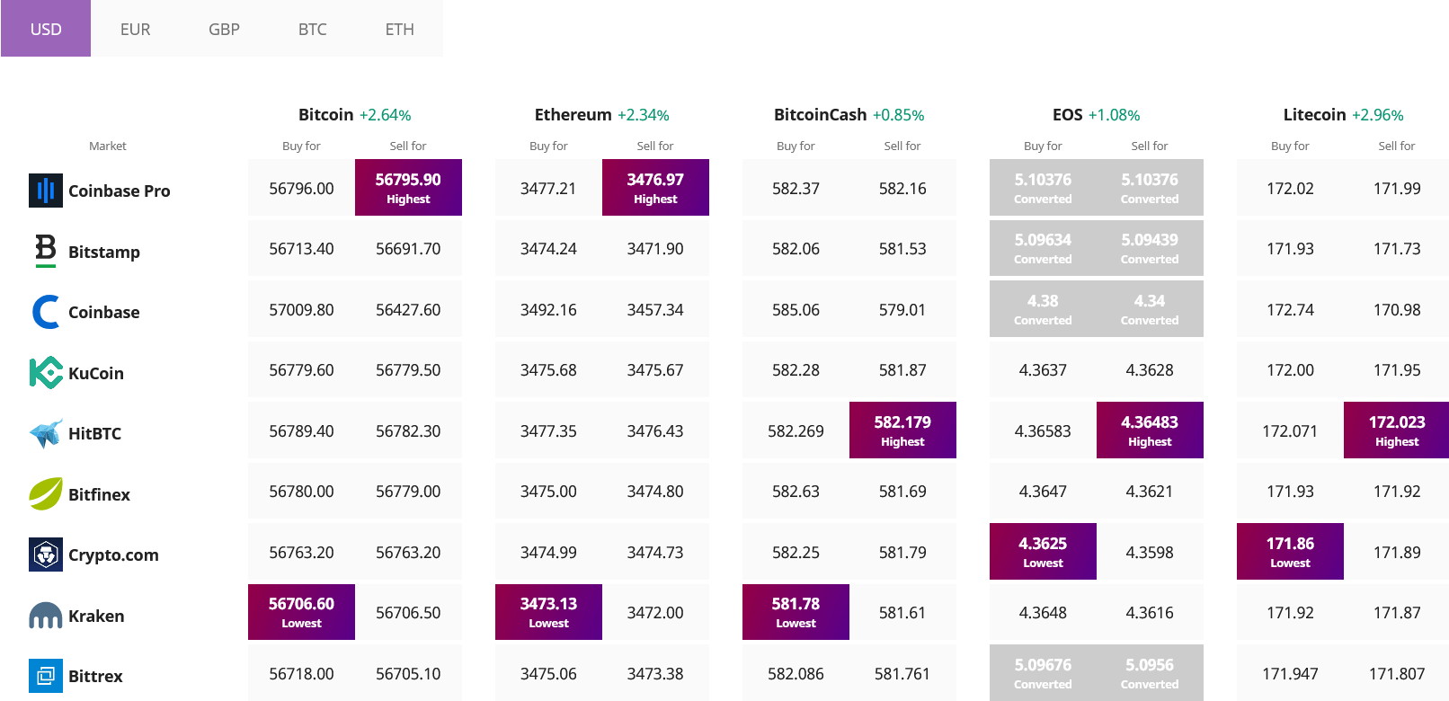Select Coinbase Pro Bitcoin highest sell 56795.90
This screenshot has height=701, width=1449.
tap(408, 187)
